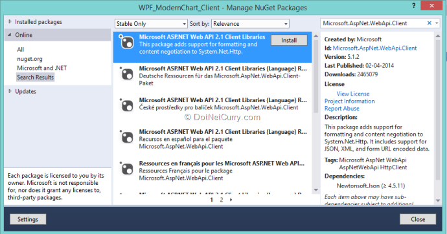Screen dimensions: 447x234
Task: Click the Last Published 02-04-2014 value
Action: click(x=380, y=66)
